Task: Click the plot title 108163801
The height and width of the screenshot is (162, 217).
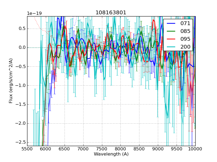Action: pos(111,13)
